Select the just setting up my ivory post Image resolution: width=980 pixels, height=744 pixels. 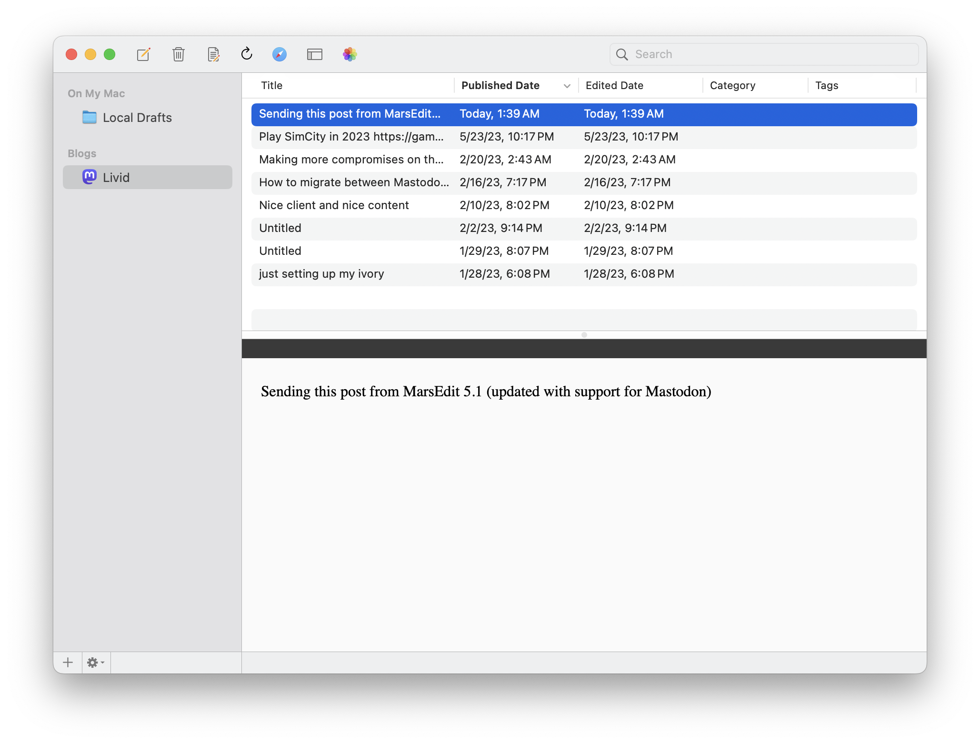pos(321,274)
